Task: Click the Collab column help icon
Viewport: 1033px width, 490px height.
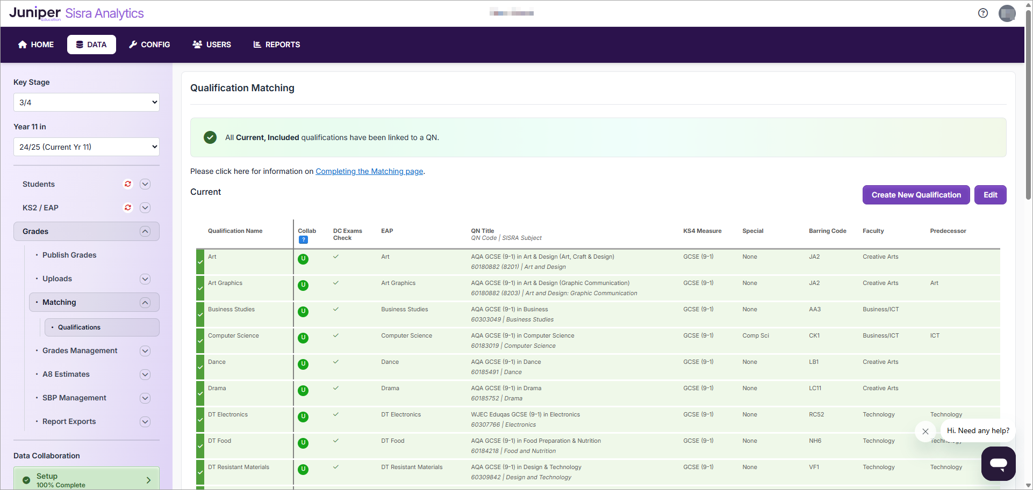Action: point(303,240)
